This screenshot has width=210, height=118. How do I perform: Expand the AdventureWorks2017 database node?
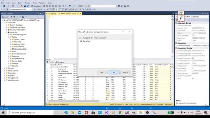click(x=7, y=30)
